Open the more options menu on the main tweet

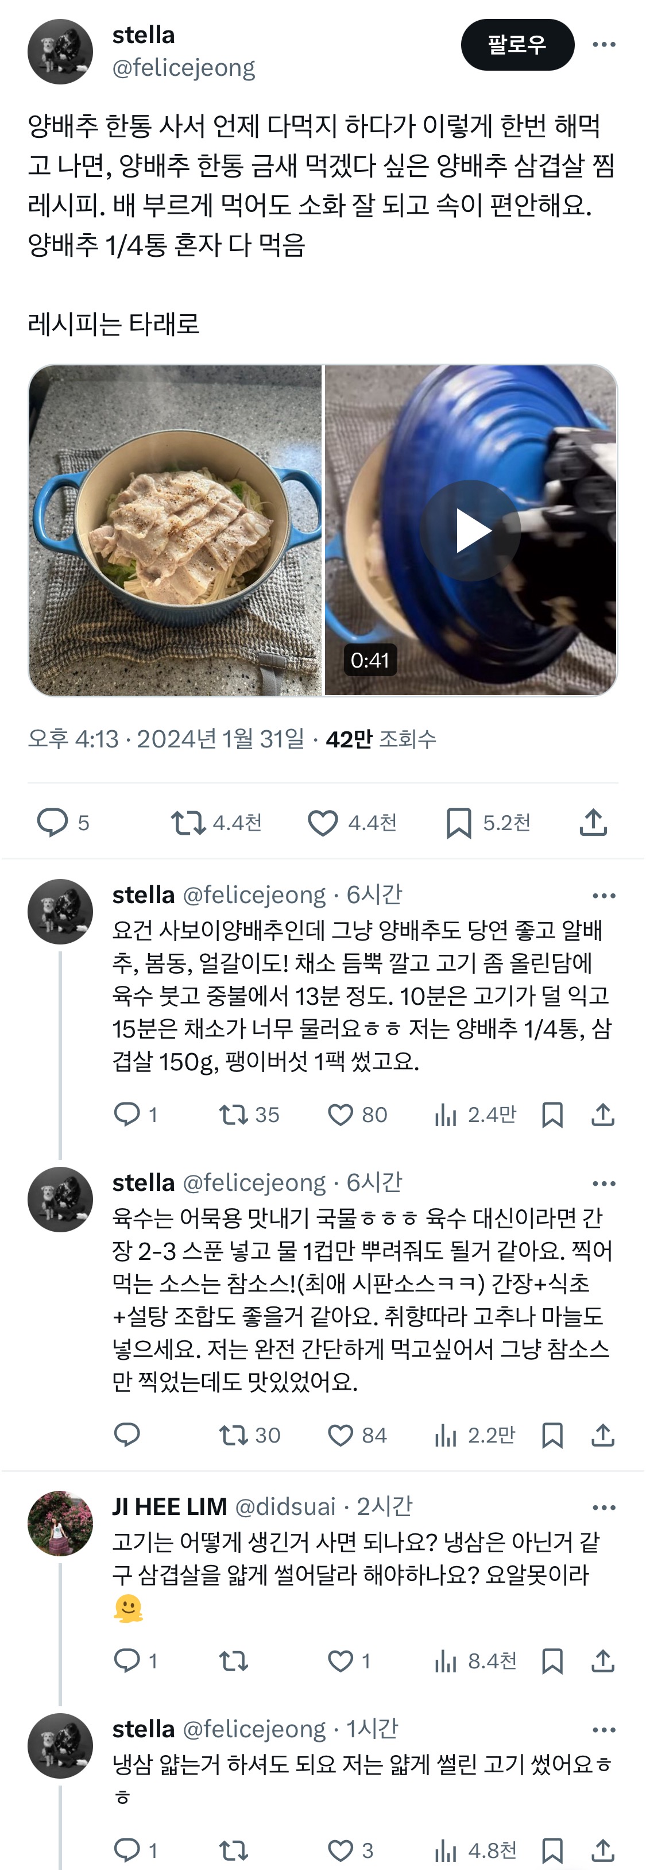click(x=603, y=45)
